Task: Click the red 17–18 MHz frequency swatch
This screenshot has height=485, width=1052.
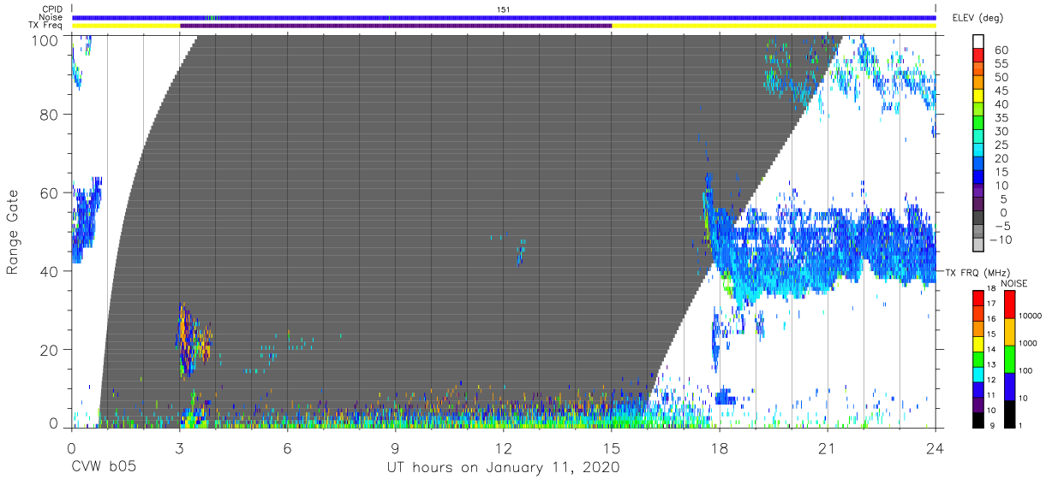Action: click(978, 299)
